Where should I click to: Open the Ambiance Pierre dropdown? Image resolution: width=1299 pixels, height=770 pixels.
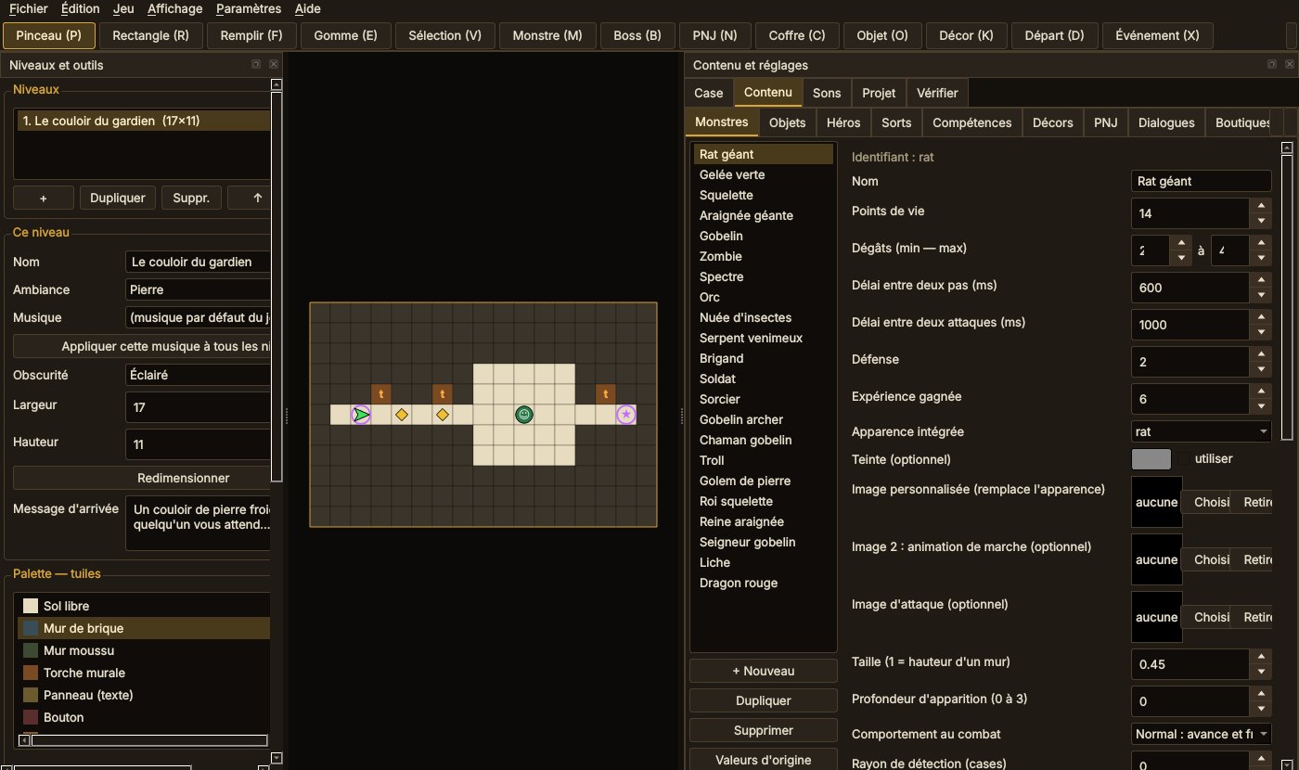198,289
